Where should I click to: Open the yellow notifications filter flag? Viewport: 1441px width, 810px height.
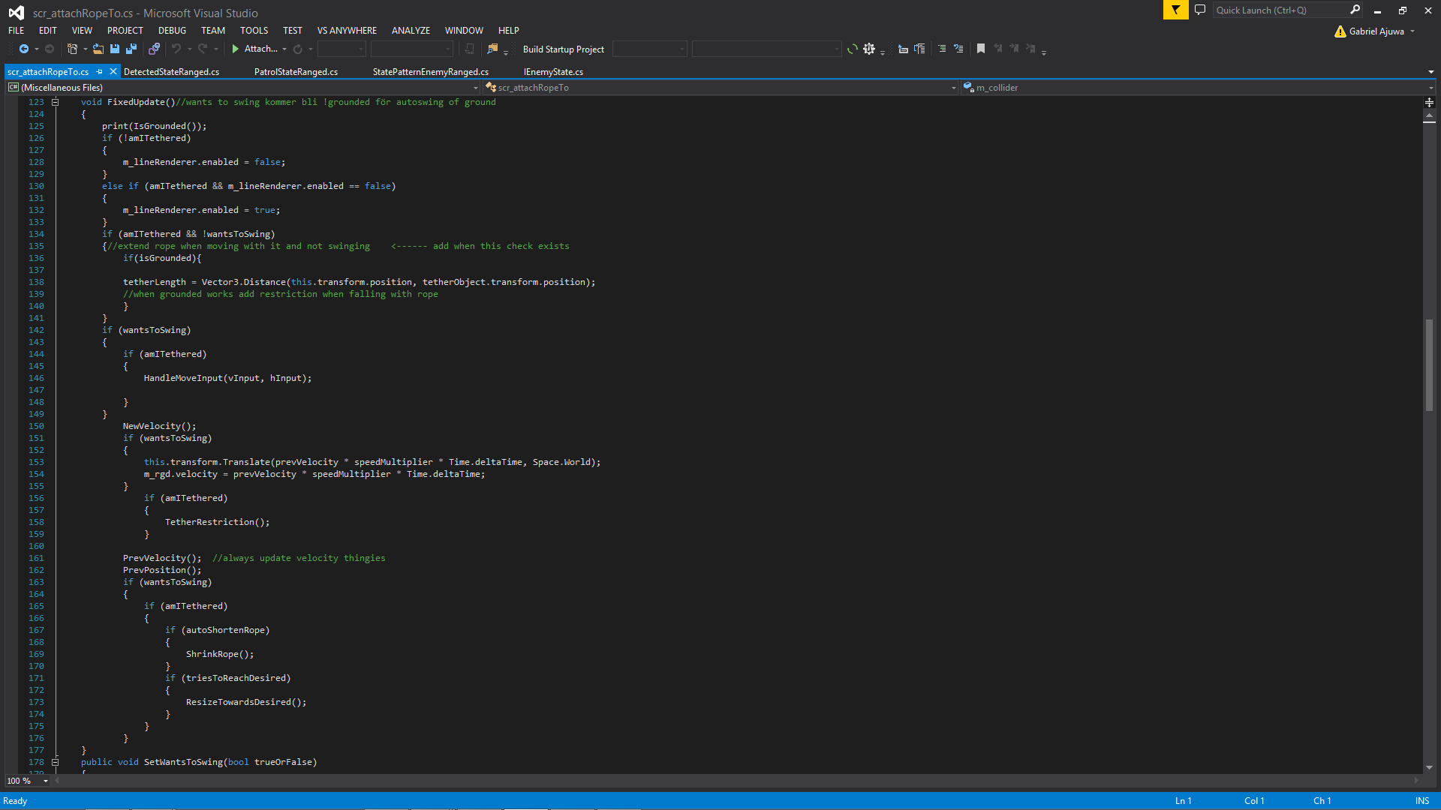[x=1175, y=10]
